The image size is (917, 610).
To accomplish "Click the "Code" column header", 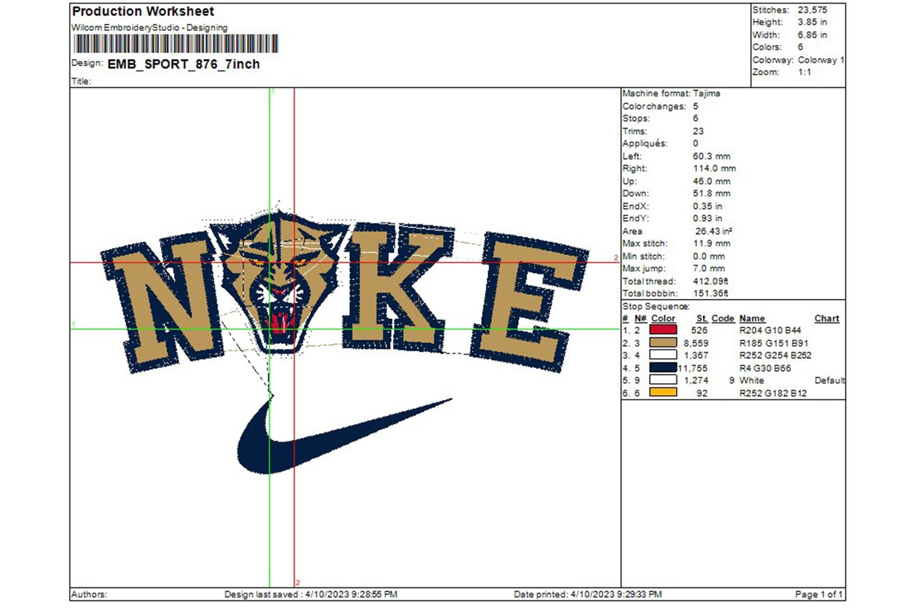I will 723,318.
